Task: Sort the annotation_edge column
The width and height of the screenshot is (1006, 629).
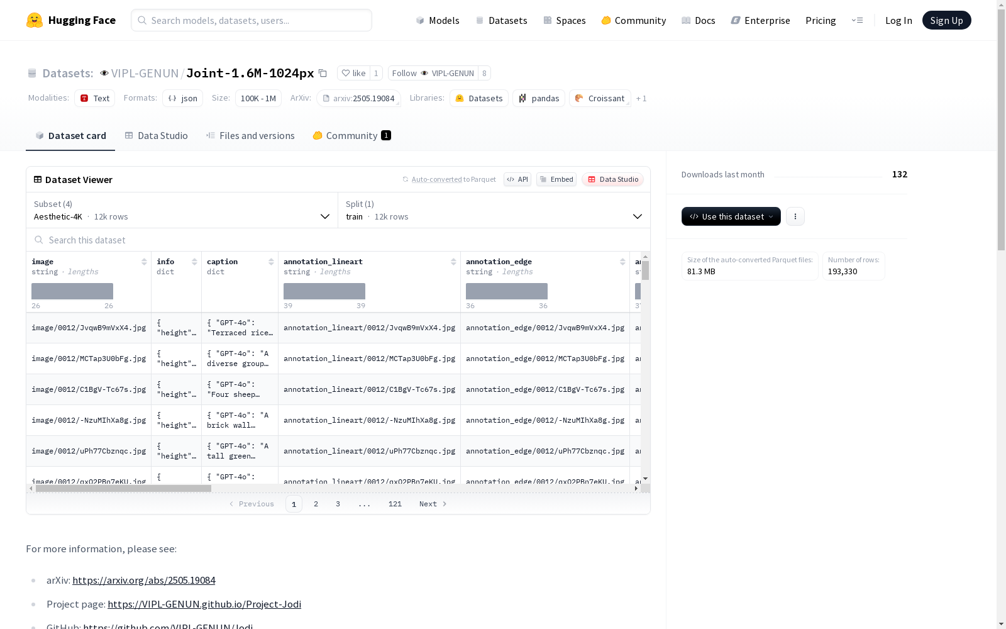Action: 622,262
